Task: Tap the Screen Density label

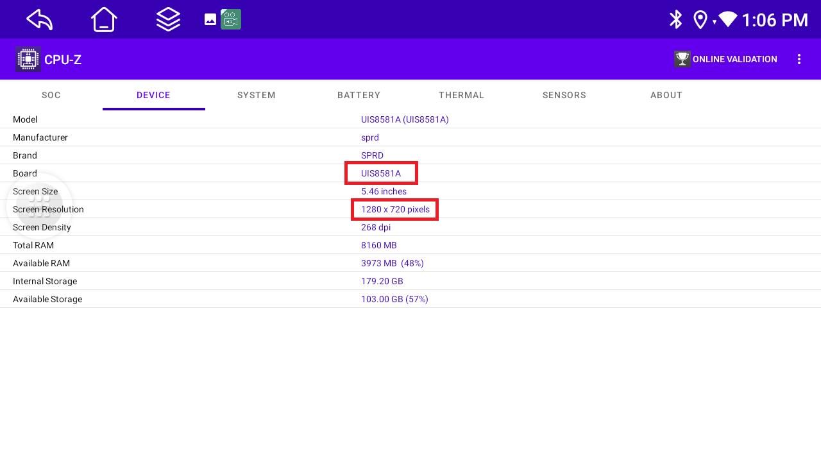Action: tap(42, 227)
